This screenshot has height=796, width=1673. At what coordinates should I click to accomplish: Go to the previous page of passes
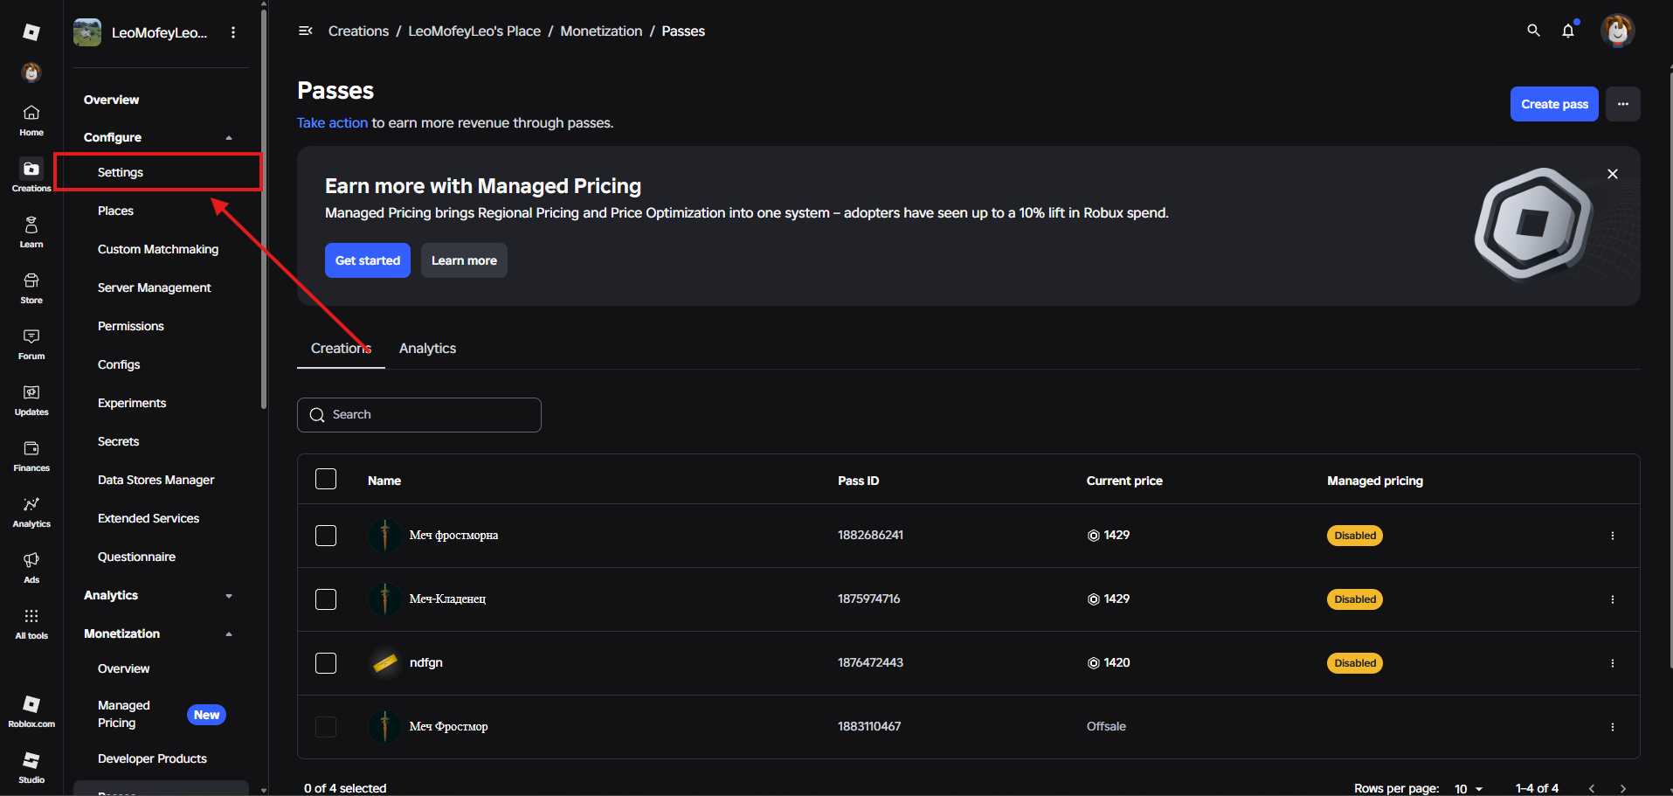coord(1592,788)
